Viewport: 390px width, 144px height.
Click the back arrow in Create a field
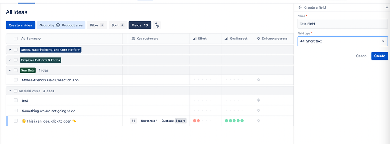coord(300,7)
